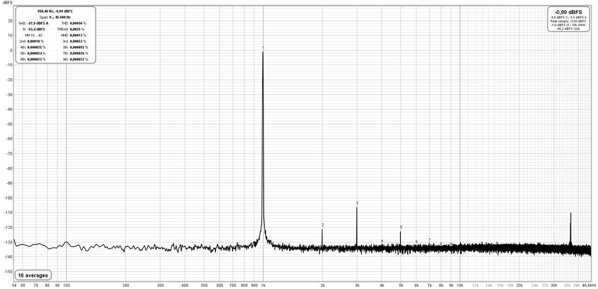Select the N value '-93,4 dBFS'
Image resolution: width=598 pixels, height=289 pixels.
coord(37,29)
